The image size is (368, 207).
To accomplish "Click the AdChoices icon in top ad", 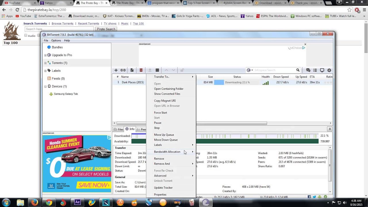I will [304, 48].
